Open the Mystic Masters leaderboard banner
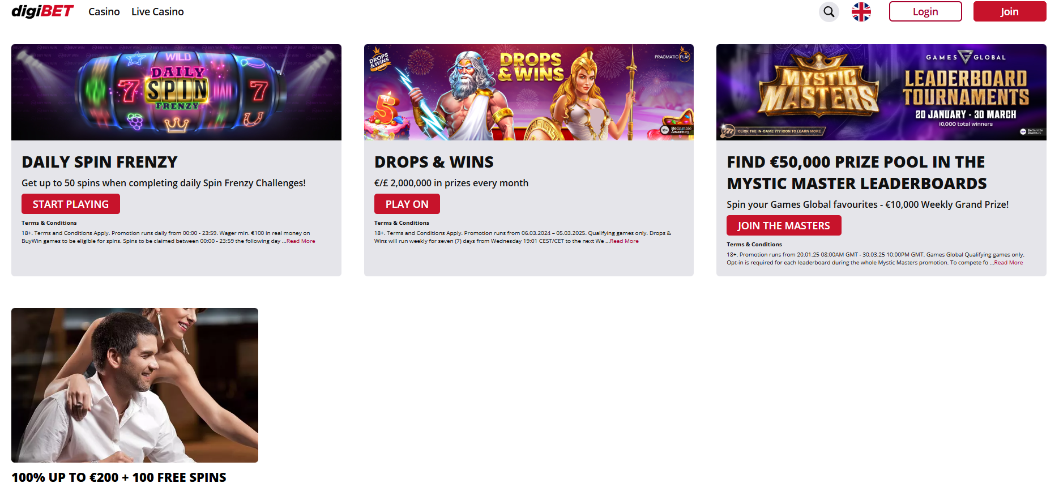The height and width of the screenshot is (483, 1059). tap(881, 92)
